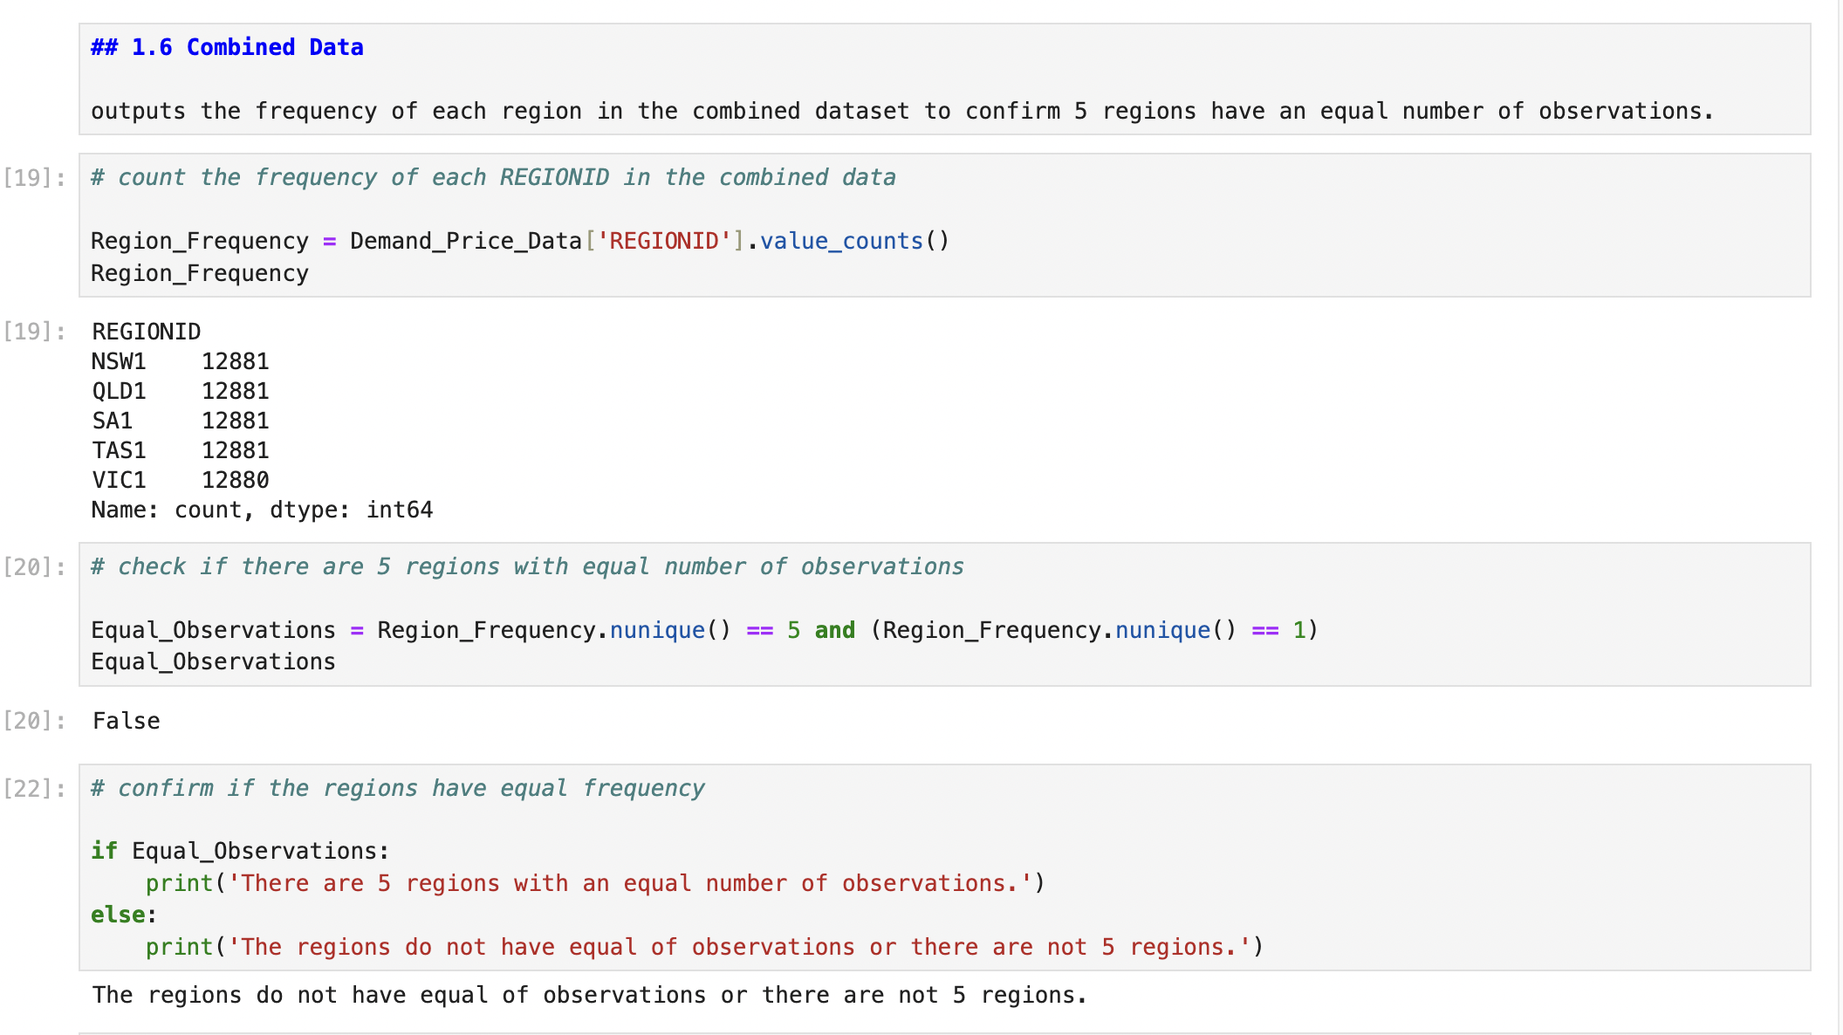Select the input prompt [19] label
1843x1035 pixels.
tap(34, 178)
